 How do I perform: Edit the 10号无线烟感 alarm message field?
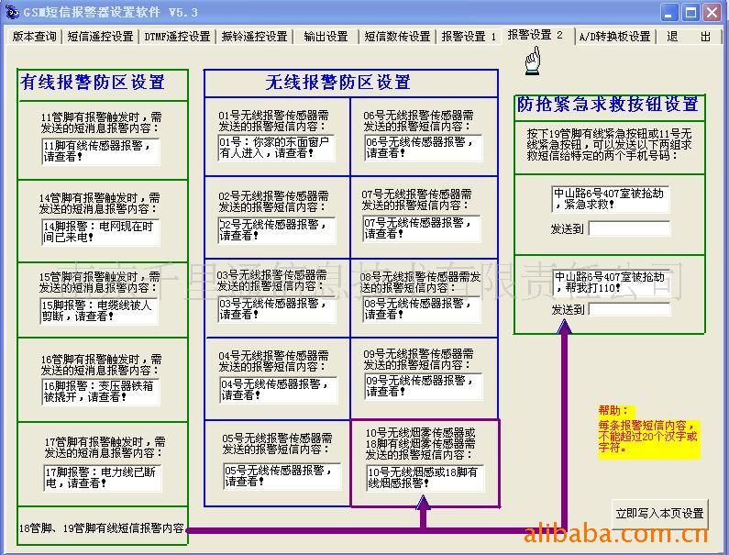coord(424,478)
